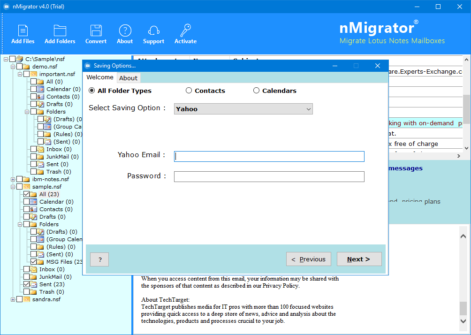Select Trash (0) under important.nsf
This screenshot has width=471, height=335.
pyautogui.click(x=59, y=172)
